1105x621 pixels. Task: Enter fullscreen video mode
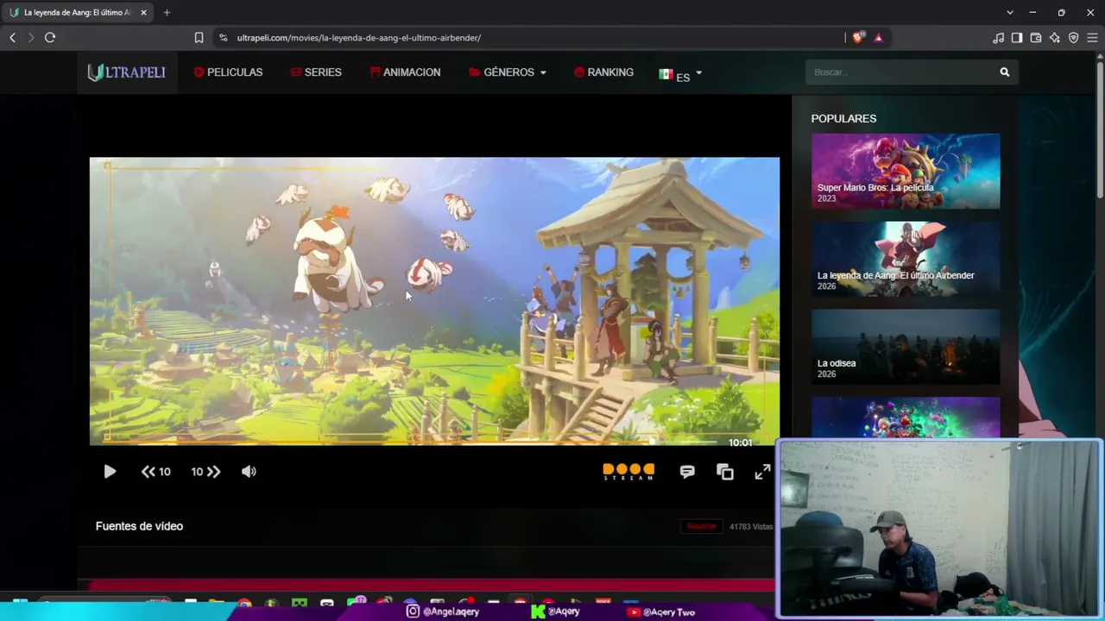[762, 472]
